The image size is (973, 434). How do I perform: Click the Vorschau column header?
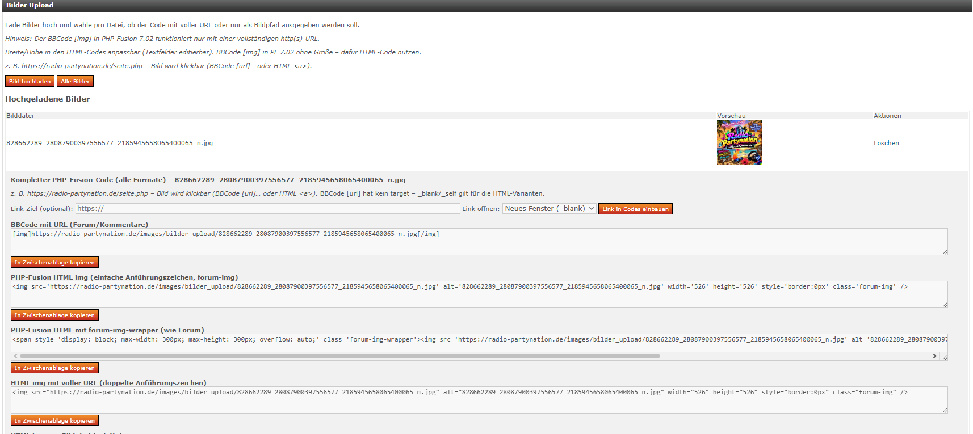[731, 116]
